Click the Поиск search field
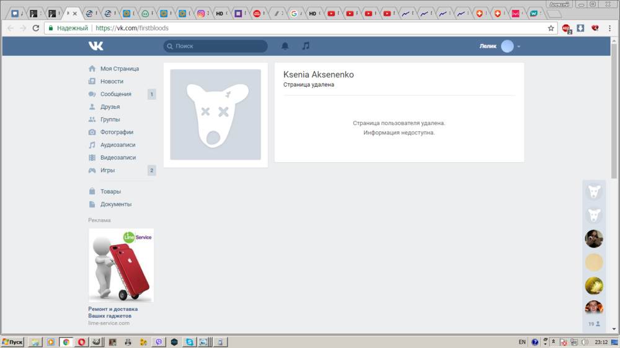Image resolution: width=620 pixels, height=348 pixels. click(x=216, y=46)
